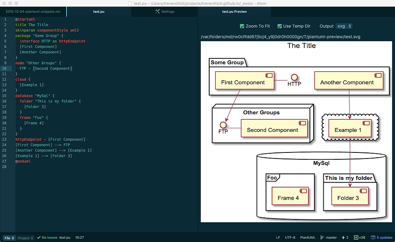The height and width of the screenshot is (242, 395).
Task: Click the package "Some Group" line
Action: tap(39, 36)
